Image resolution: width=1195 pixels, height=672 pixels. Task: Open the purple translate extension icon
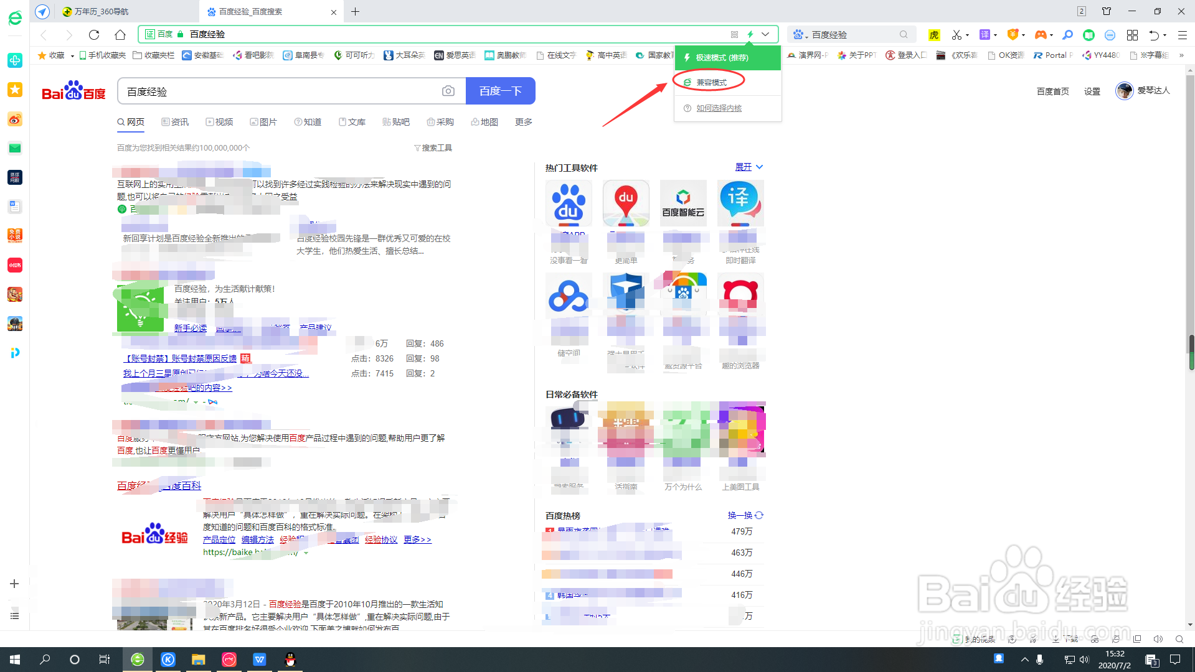click(985, 35)
